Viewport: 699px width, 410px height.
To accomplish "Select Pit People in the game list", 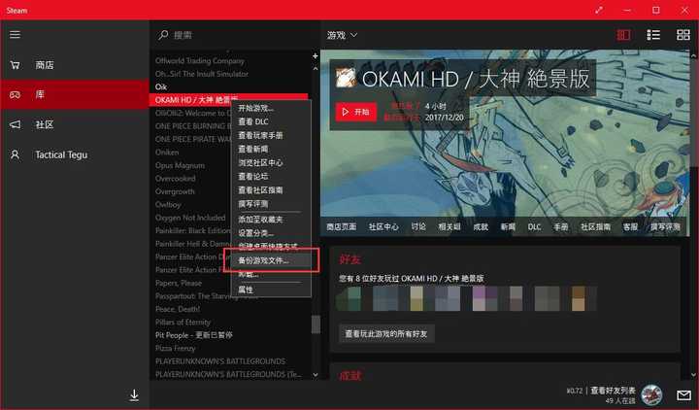I will (193, 335).
